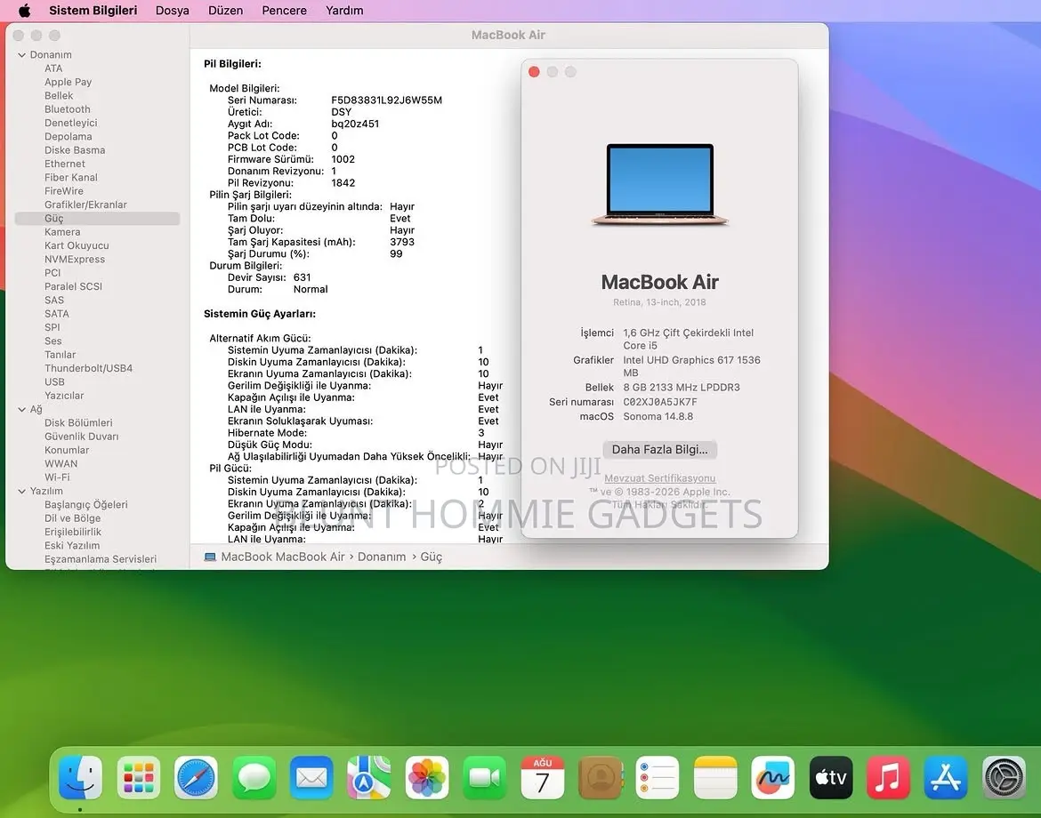Select Donanım in the path bar

pyautogui.click(x=382, y=557)
